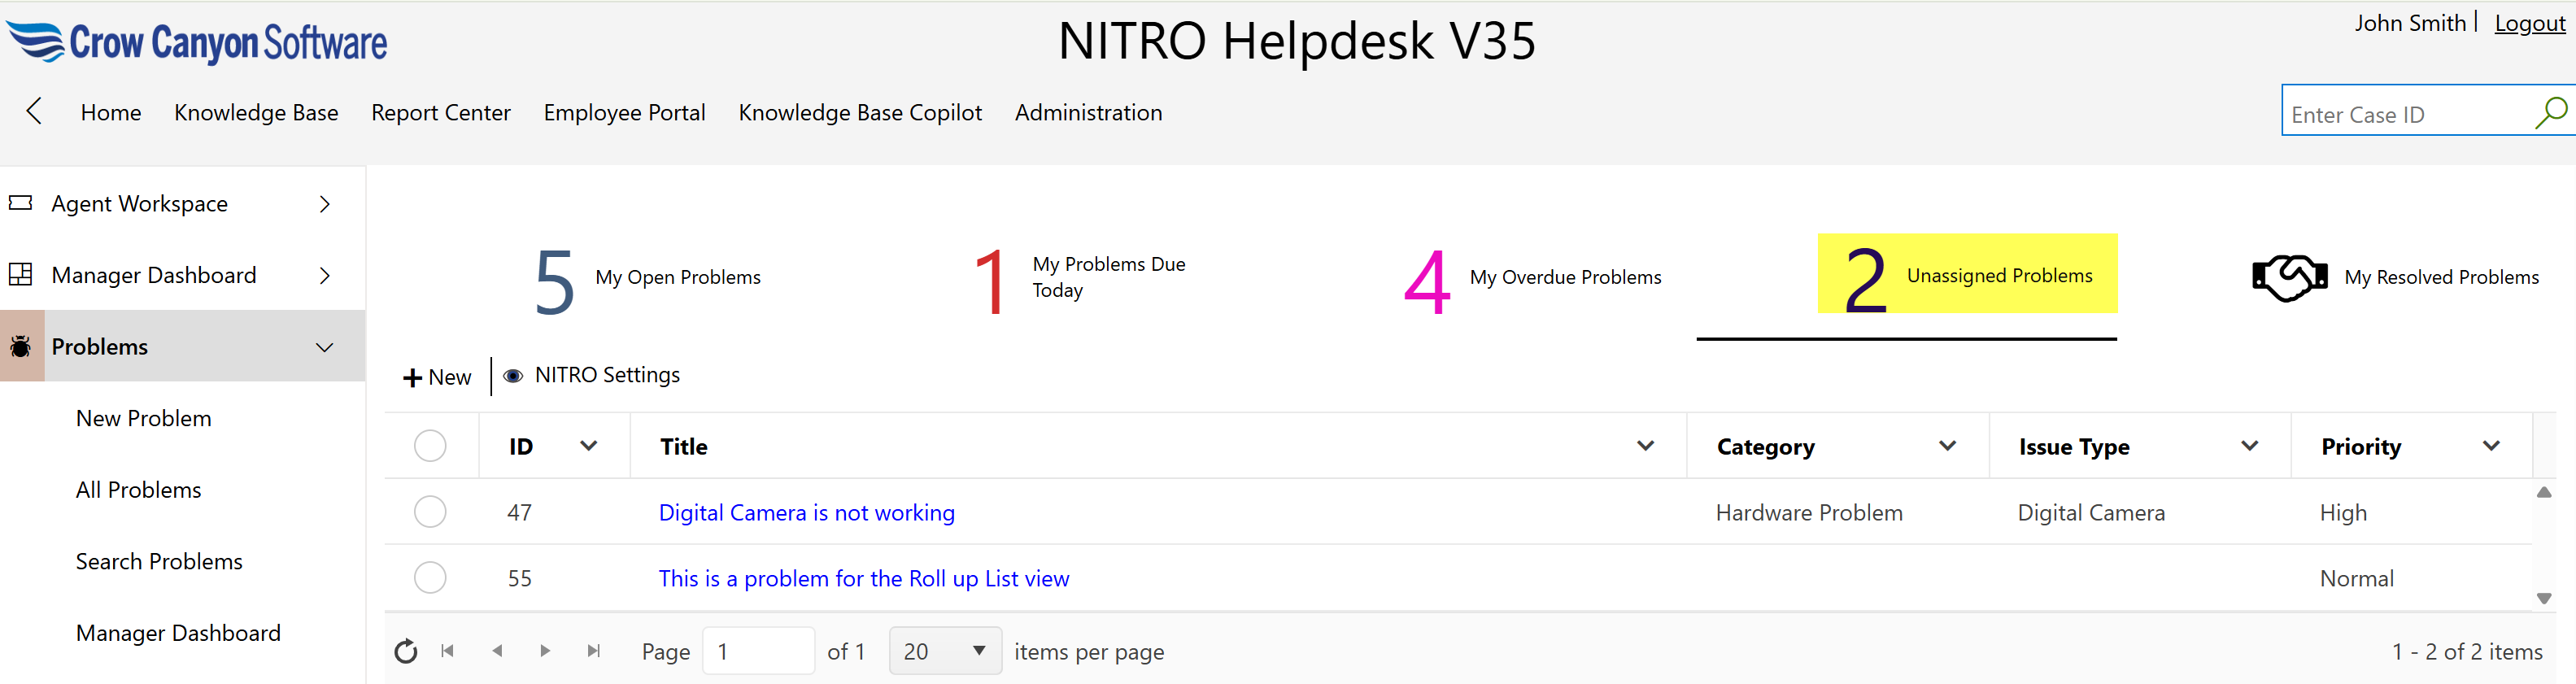This screenshot has height=684, width=2576.
Task: Click the NITRO Settings eye icon
Action: 513,376
